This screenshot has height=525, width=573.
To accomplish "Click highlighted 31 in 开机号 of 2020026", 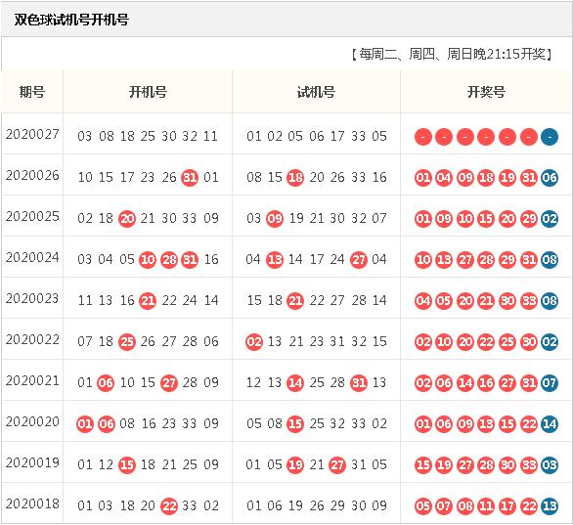I will click(x=190, y=178).
